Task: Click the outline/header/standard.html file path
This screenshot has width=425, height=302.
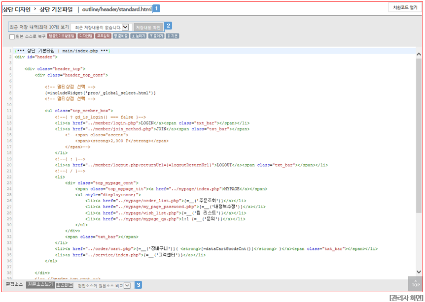Action: [x=117, y=9]
